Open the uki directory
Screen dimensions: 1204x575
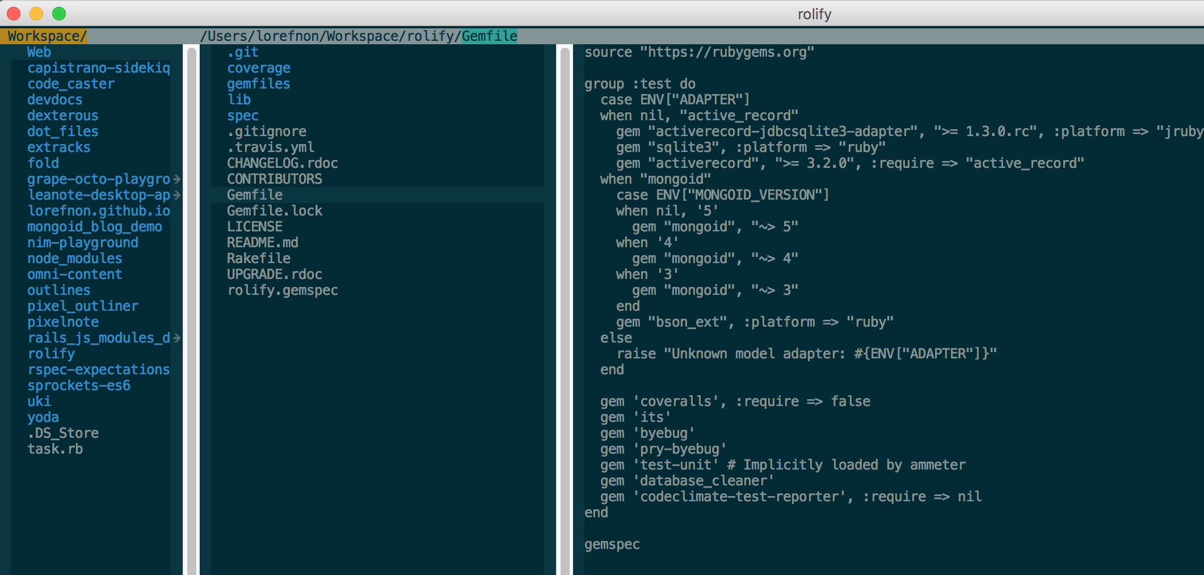coord(39,401)
